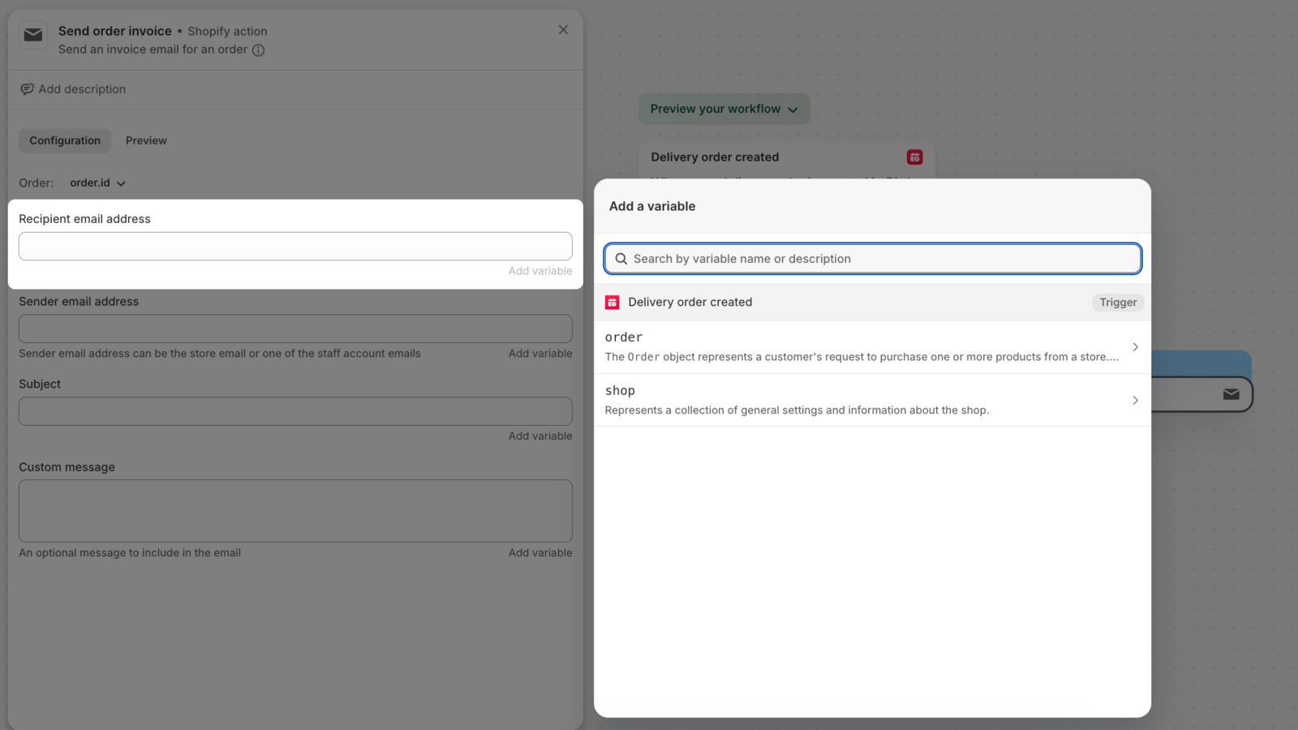Image resolution: width=1298 pixels, height=730 pixels.
Task: Expand the order variable
Action: pos(872,347)
